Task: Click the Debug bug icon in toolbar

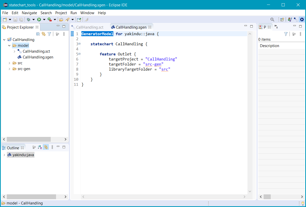Action: pos(28,19)
